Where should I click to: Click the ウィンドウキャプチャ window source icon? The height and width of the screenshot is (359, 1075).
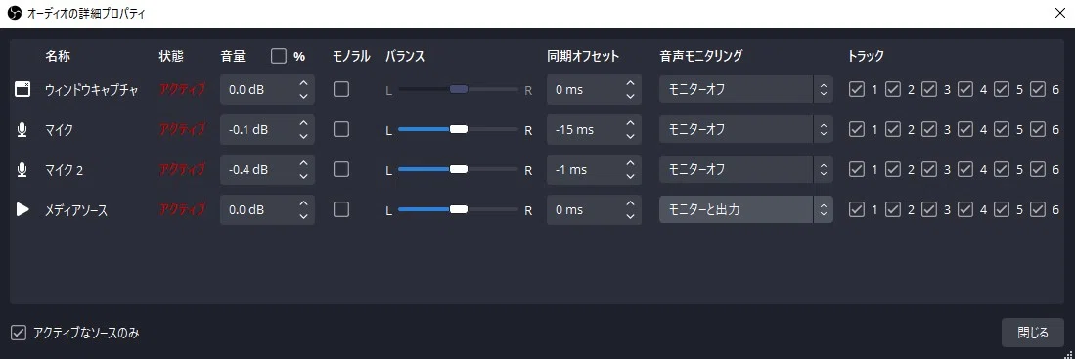[22, 89]
